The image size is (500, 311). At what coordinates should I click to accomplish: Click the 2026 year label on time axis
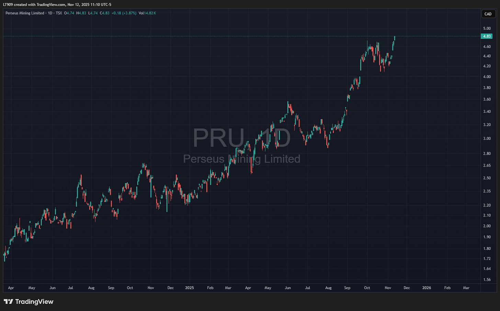pos(427,288)
